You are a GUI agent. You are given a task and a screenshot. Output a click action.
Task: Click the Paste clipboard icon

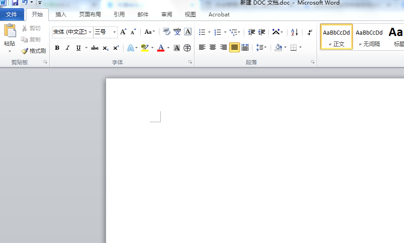[x=10, y=31]
